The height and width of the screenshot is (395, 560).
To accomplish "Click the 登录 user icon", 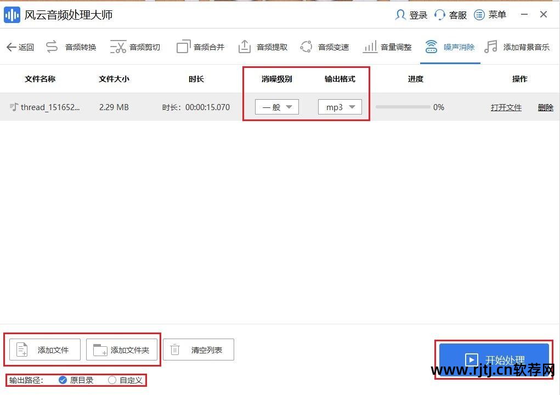I will pyautogui.click(x=400, y=15).
